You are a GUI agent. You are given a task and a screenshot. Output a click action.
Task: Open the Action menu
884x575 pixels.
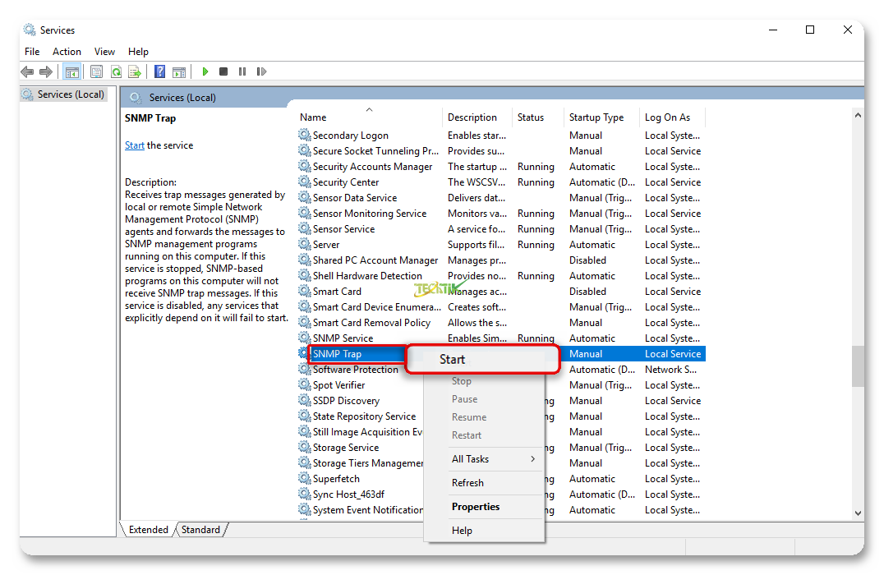click(67, 52)
